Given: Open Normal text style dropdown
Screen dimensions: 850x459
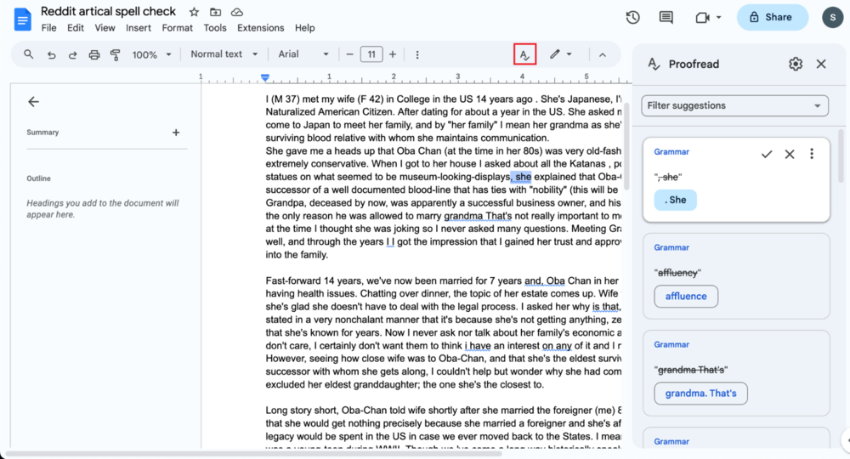Looking at the screenshot, I should 224,54.
